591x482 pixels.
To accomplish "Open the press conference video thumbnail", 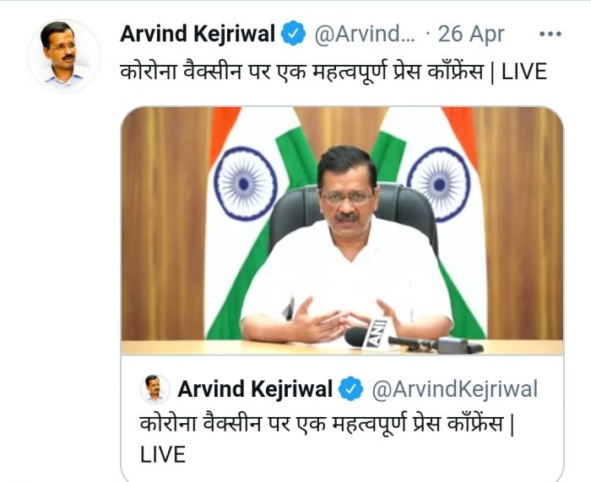I will 342,231.
